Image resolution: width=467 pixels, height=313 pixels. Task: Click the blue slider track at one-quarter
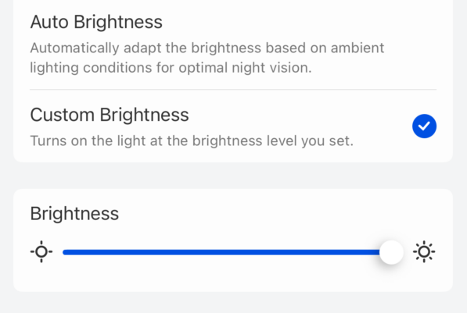[x=148, y=252]
